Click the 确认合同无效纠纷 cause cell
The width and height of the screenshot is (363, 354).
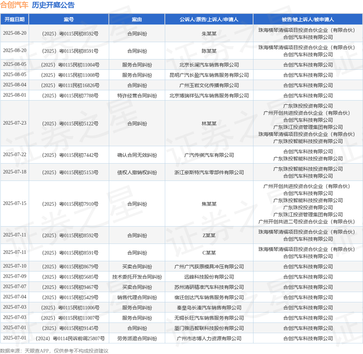click(x=137, y=155)
